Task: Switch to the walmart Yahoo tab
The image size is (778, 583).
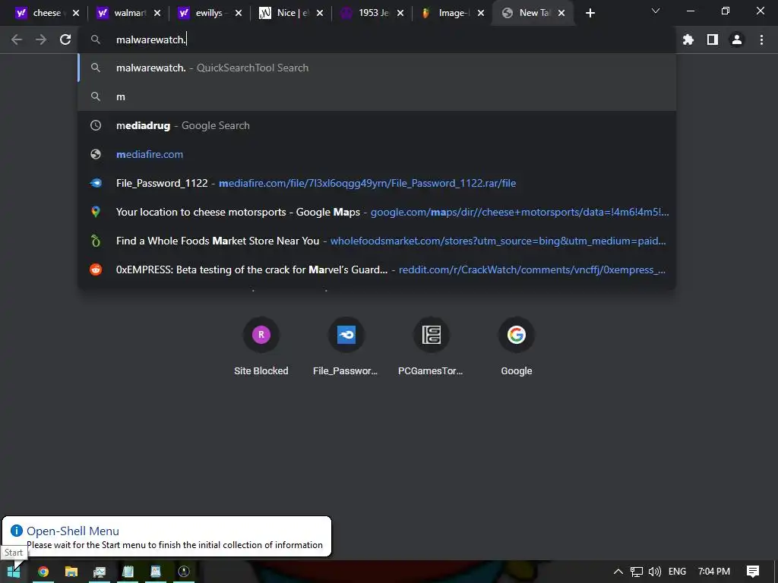Action: click(x=122, y=13)
